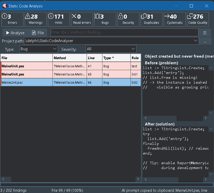
Task: Click the method cell 'TMeineKlasse.Meth...'
Action: click(70, 66)
